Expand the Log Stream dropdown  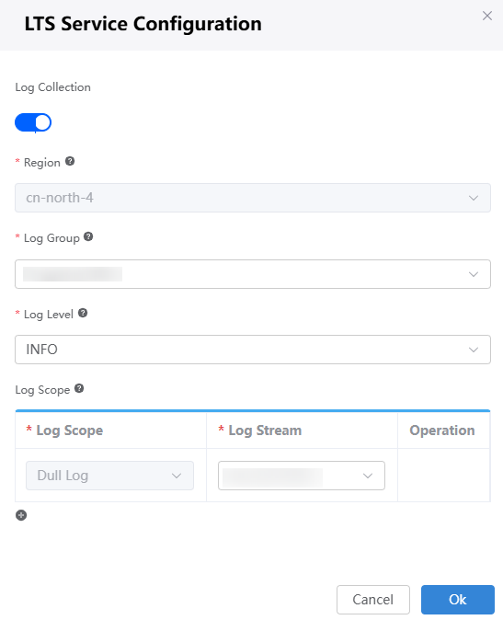(x=302, y=476)
